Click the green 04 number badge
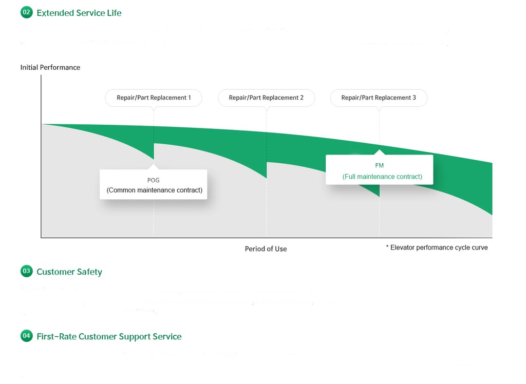526x384 pixels. pos(27,336)
